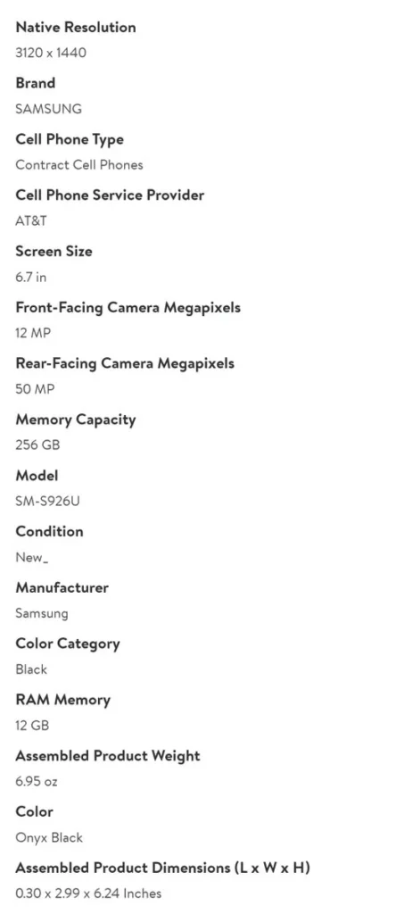404x914 pixels.
Task: Click the Cell Phone Type label
Action: pos(70,140)
